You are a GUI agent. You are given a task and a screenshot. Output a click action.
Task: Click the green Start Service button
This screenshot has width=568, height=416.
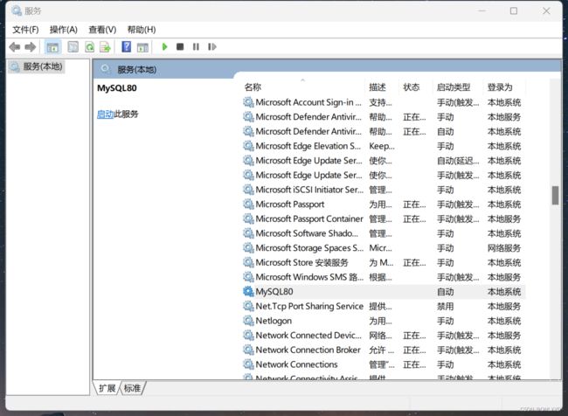click(165, 46)
